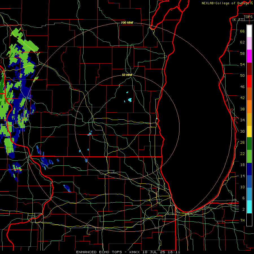Click the 'TOPS' legend heading
Viewport: 254px width, 254px height.
[248, 17]
